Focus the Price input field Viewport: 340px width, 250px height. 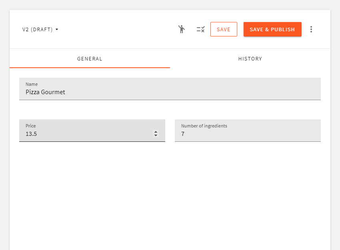(x=80, y=134)
